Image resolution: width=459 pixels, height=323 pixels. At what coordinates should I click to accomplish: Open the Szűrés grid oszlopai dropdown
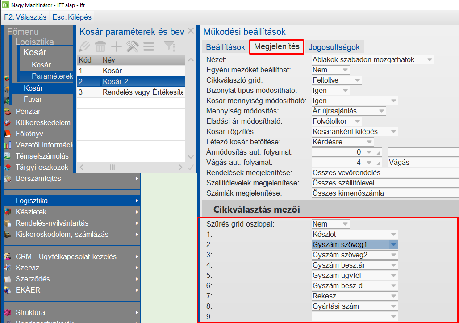point(330,224)
